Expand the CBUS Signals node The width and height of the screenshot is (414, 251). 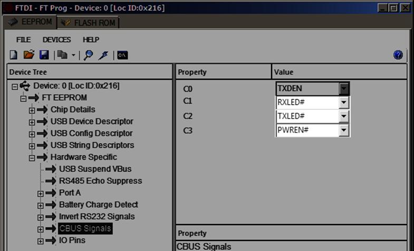click(x=41, y=229)
